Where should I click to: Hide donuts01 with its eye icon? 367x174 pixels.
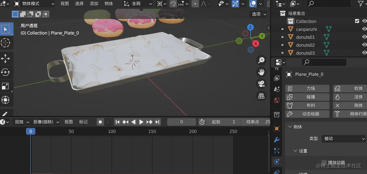(x=364, y=37)
